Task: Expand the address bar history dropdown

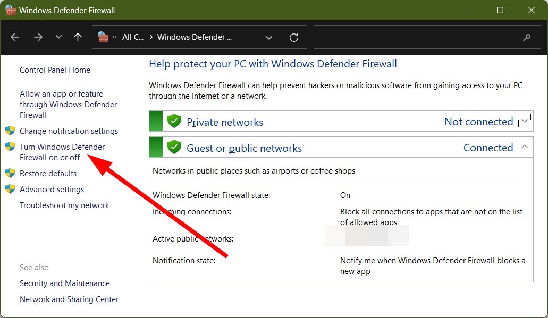Action: click(x=269, y=37)
